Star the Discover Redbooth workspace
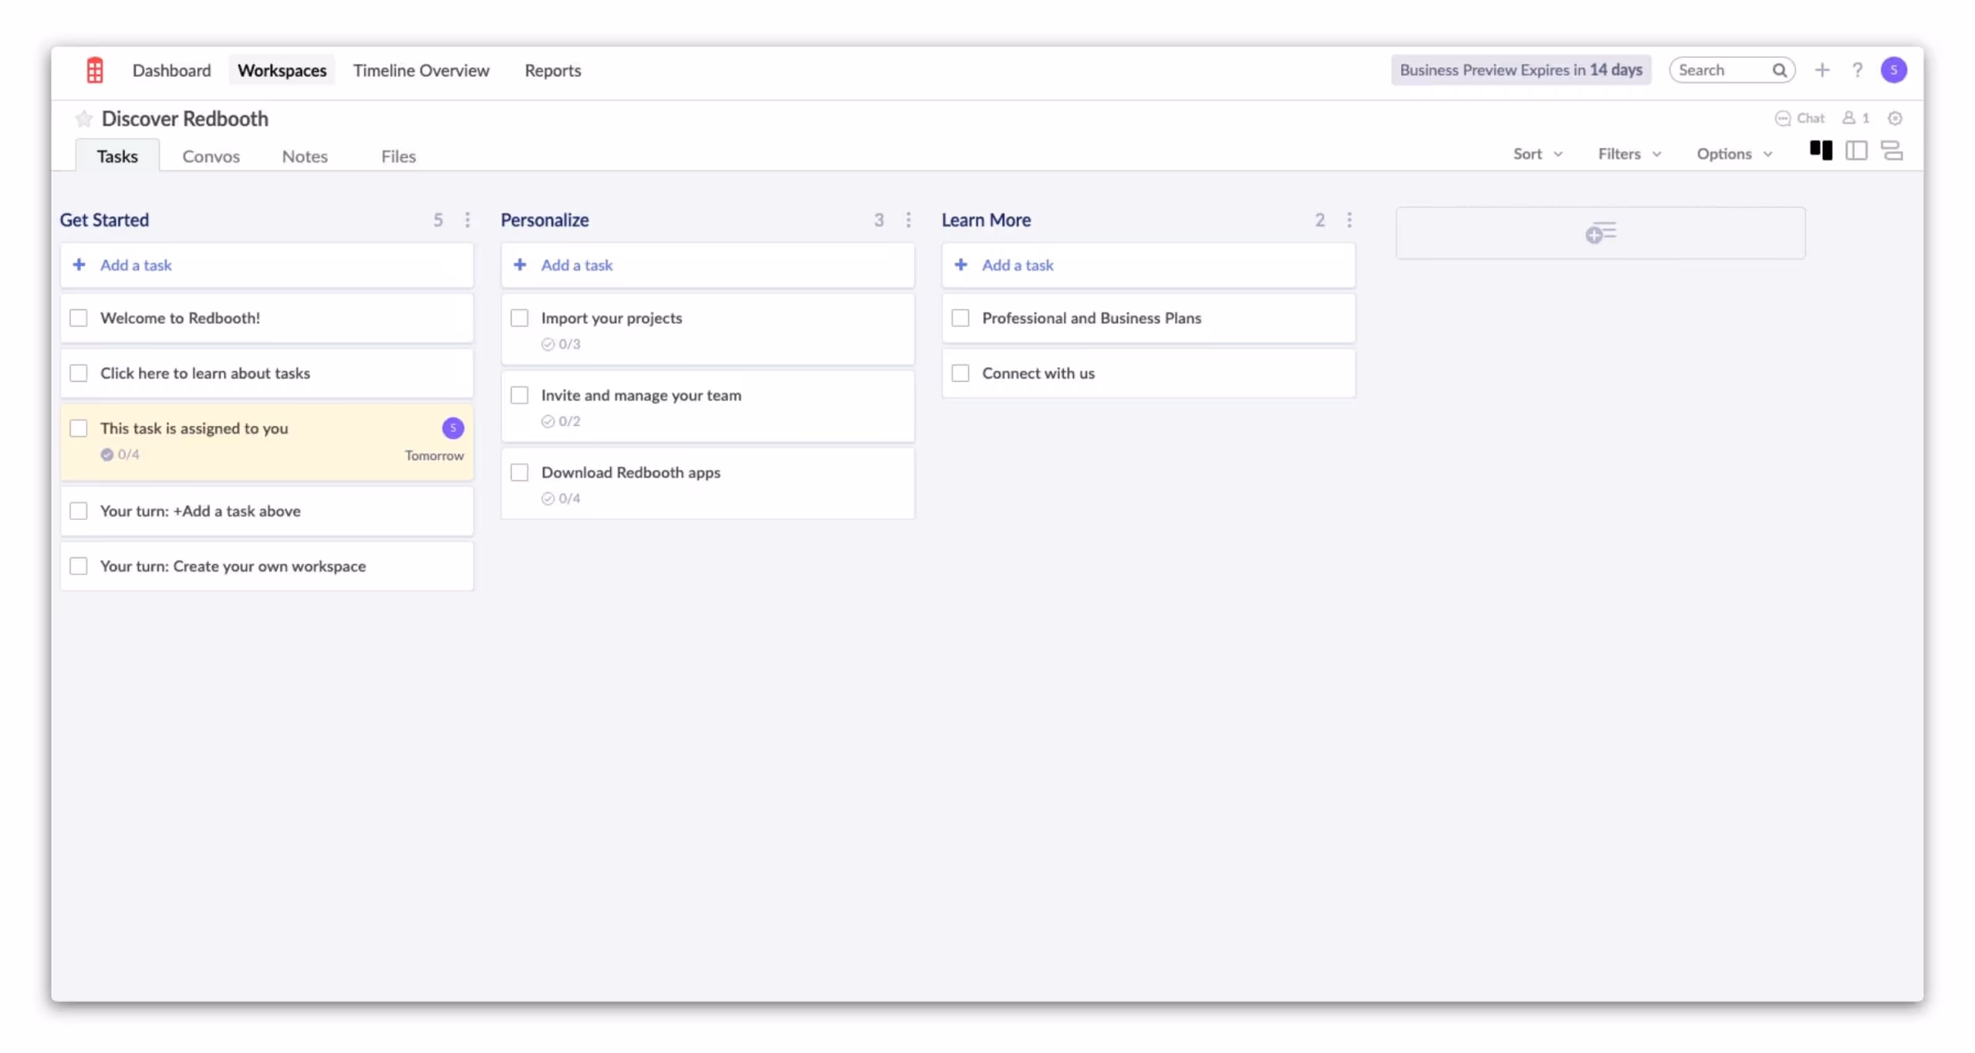Image resolution: width=1975 pixels, height=1053 pixels. [x=83, y=119]
